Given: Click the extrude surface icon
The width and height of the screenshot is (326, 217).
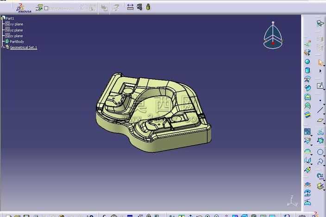Looking at the screenshot, I should click(x=307, y=88).
